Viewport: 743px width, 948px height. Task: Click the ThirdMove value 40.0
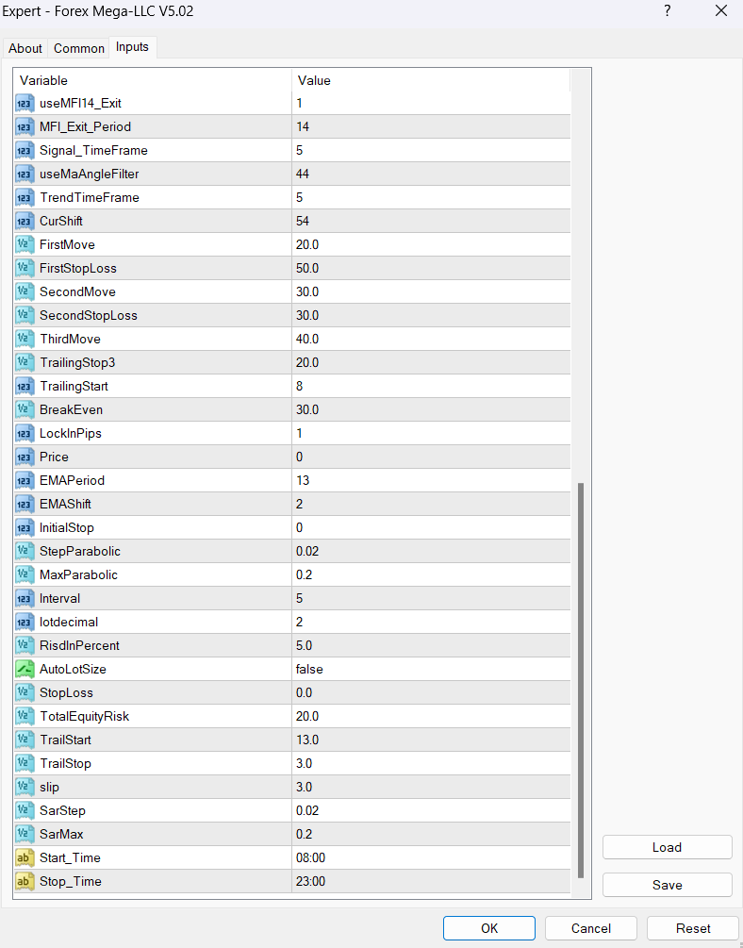[307, 340]
